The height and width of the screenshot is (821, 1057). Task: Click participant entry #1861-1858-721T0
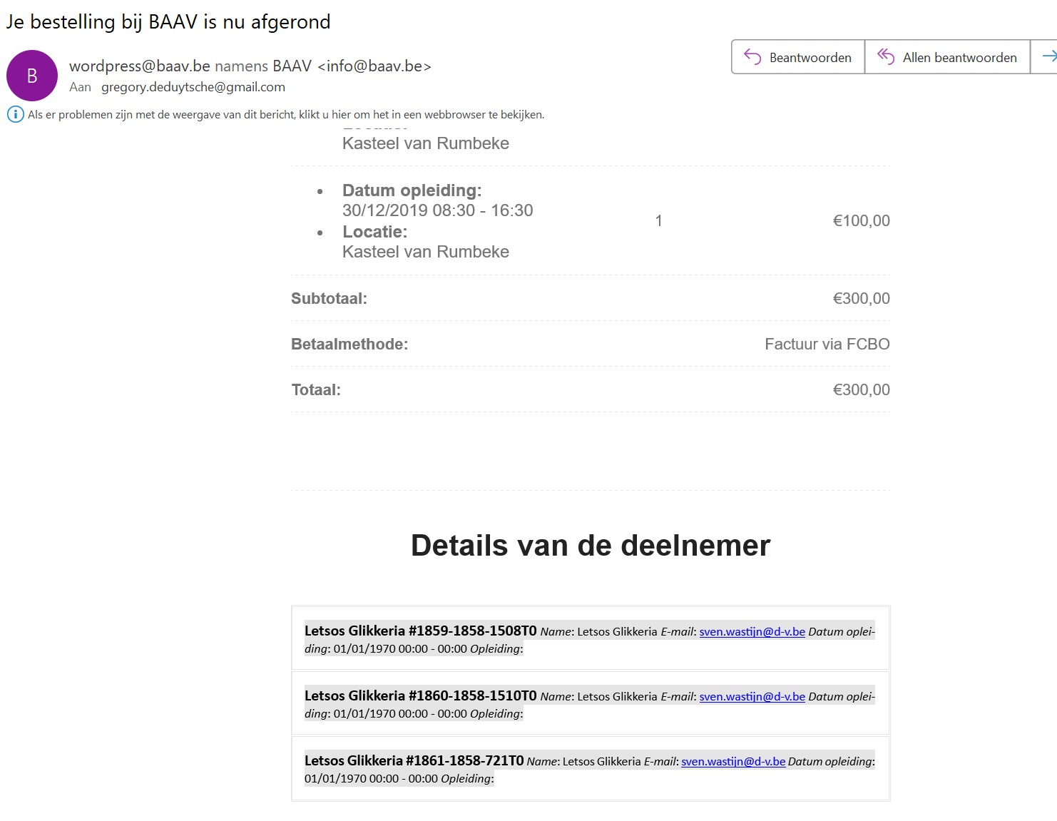point(591,768)
